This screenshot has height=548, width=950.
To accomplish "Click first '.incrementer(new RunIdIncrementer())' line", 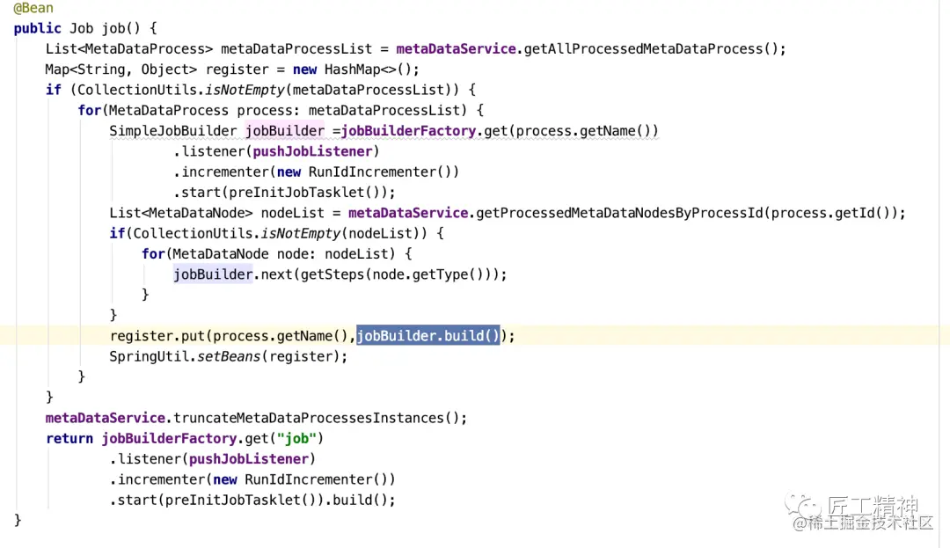I will (x=317, y=172).
